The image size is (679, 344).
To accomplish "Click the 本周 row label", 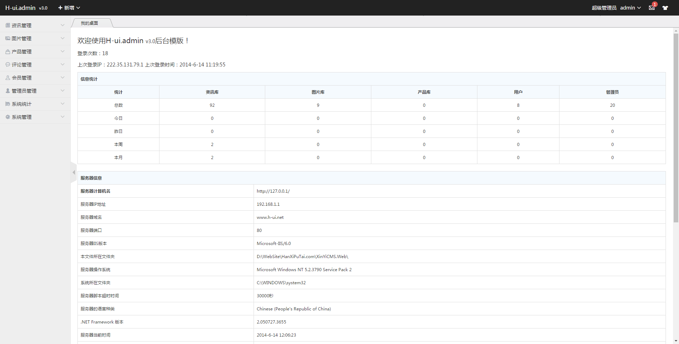I will pyautogui.click(x=118, y=145).
